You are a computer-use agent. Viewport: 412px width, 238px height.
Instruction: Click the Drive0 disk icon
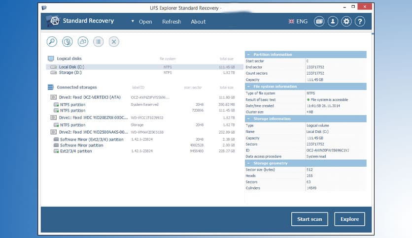tap(53, 97)
